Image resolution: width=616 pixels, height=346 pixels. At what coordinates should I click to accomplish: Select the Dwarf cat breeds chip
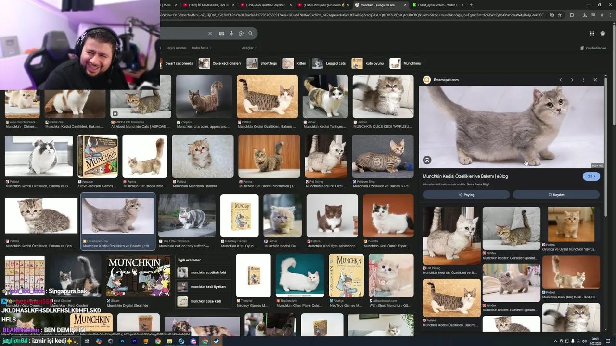point(177,63)
